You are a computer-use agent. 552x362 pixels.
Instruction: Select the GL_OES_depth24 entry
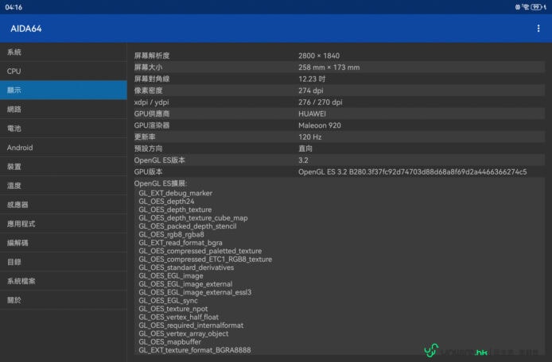[x=166, y=202]
